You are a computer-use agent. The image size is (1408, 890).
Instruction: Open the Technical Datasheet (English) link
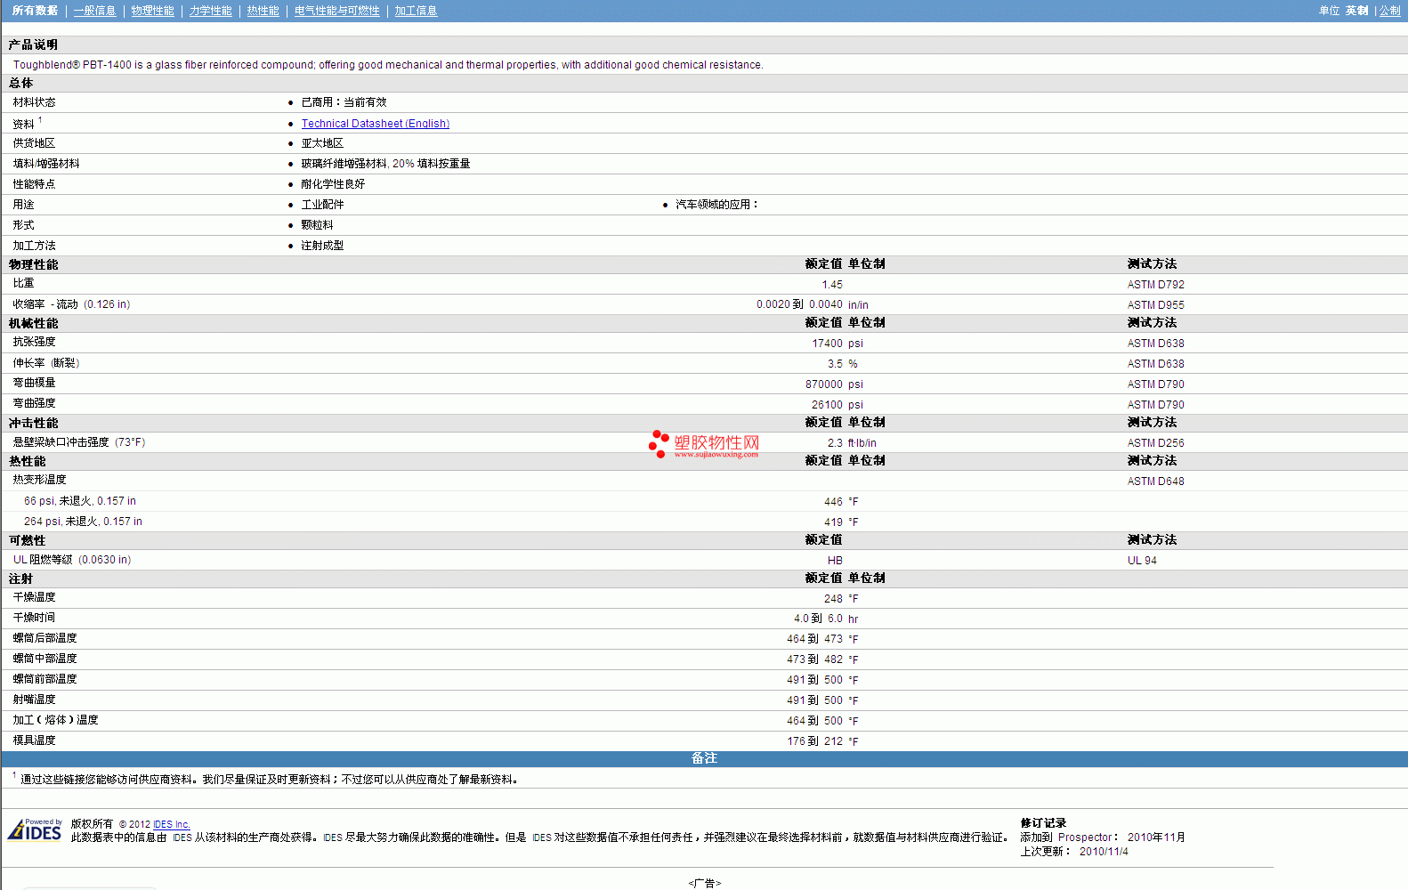375,124
